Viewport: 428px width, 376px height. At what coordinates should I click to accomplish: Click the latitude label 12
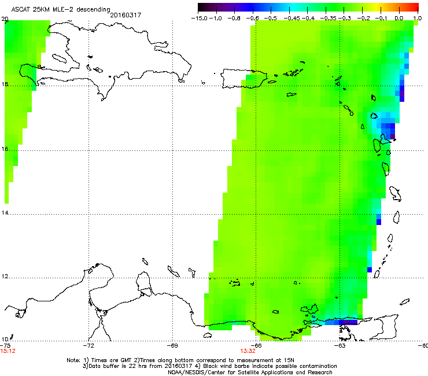click(5, 277)
